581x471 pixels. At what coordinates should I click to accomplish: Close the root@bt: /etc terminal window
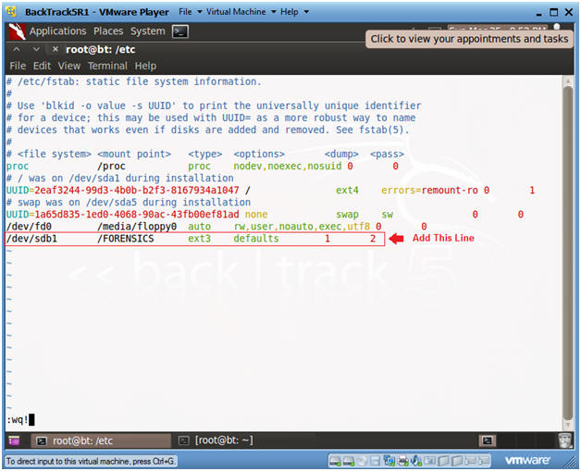coord(56,49)
